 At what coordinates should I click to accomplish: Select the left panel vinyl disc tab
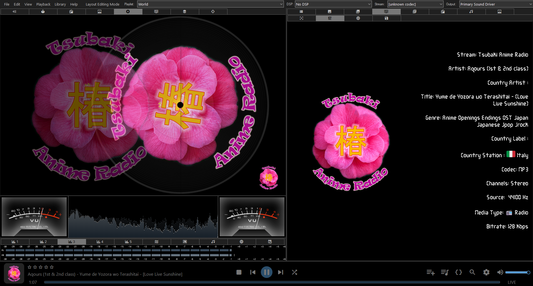pyautogui.click(x=128, y=11)
